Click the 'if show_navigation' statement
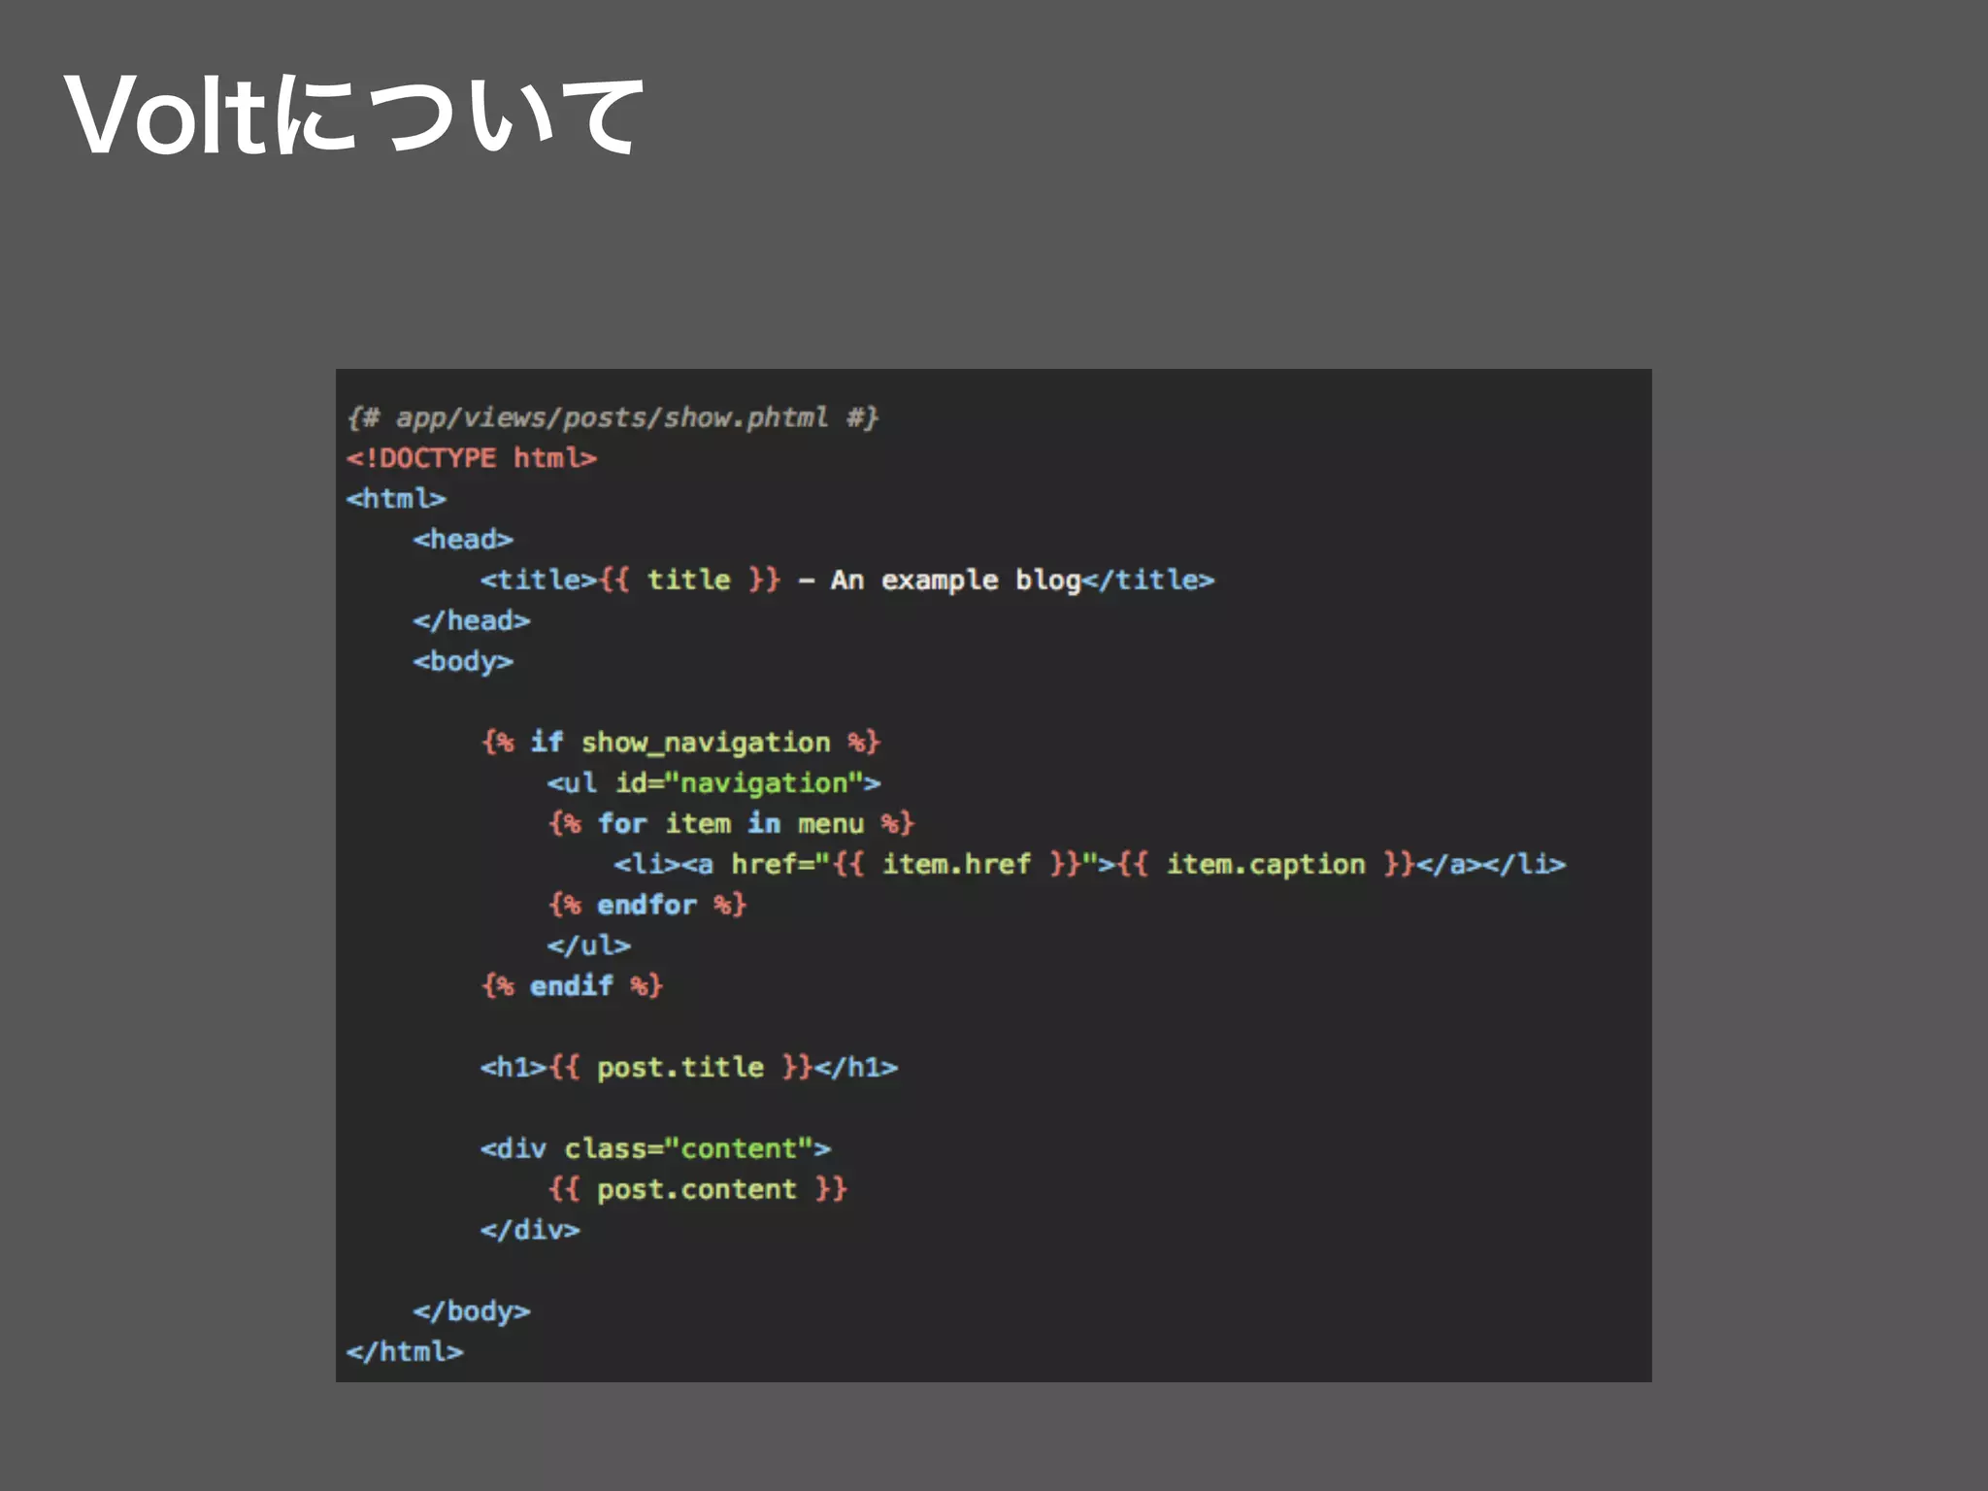 (681, 743)
